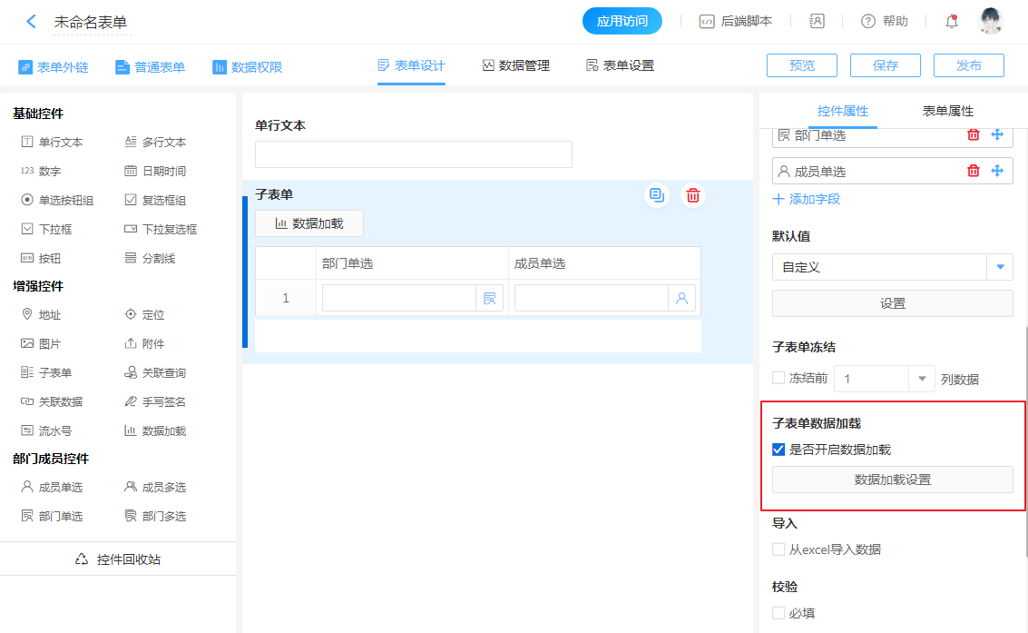Click the user avatar at top right
This screenshot has width=1028, height=633.
991,21
